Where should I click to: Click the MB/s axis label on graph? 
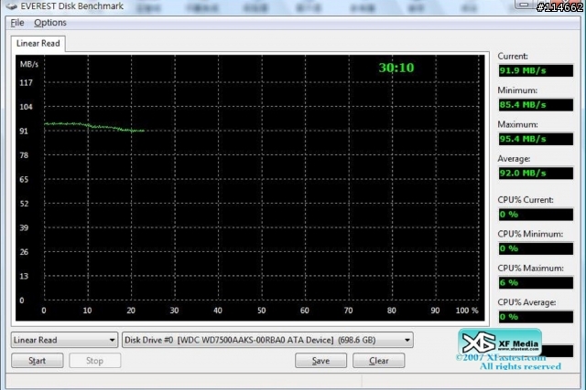click(x=29, y=64)
